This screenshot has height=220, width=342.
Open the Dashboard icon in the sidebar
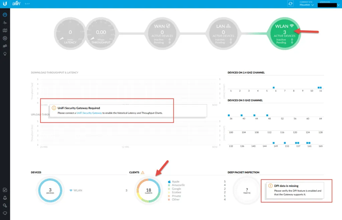[x=5, y=15]
